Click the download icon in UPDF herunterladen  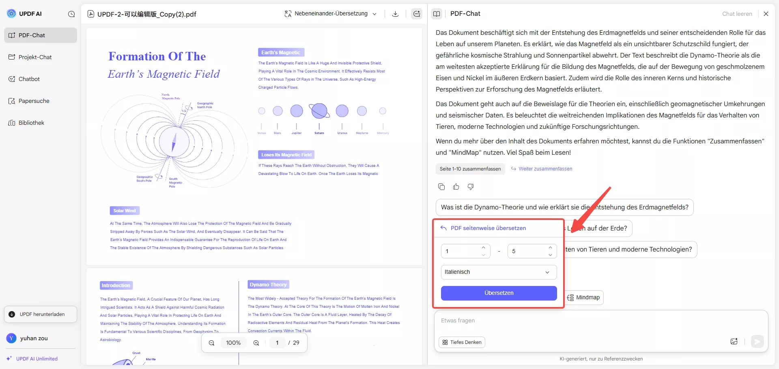(12, 314)
